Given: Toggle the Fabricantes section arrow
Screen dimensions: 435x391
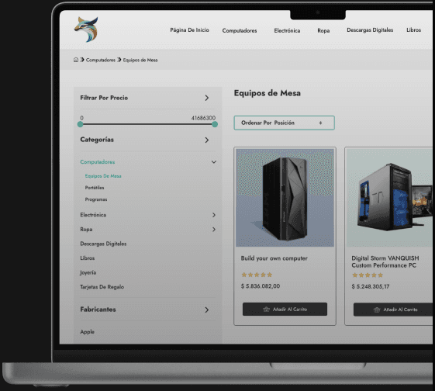Looking at the screenshot, I should pos(207,310).
